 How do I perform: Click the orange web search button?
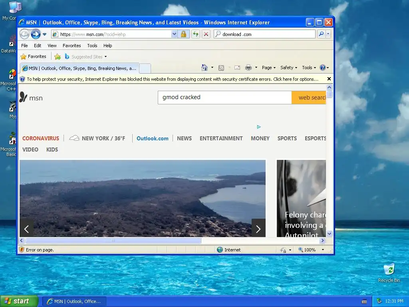309,98
